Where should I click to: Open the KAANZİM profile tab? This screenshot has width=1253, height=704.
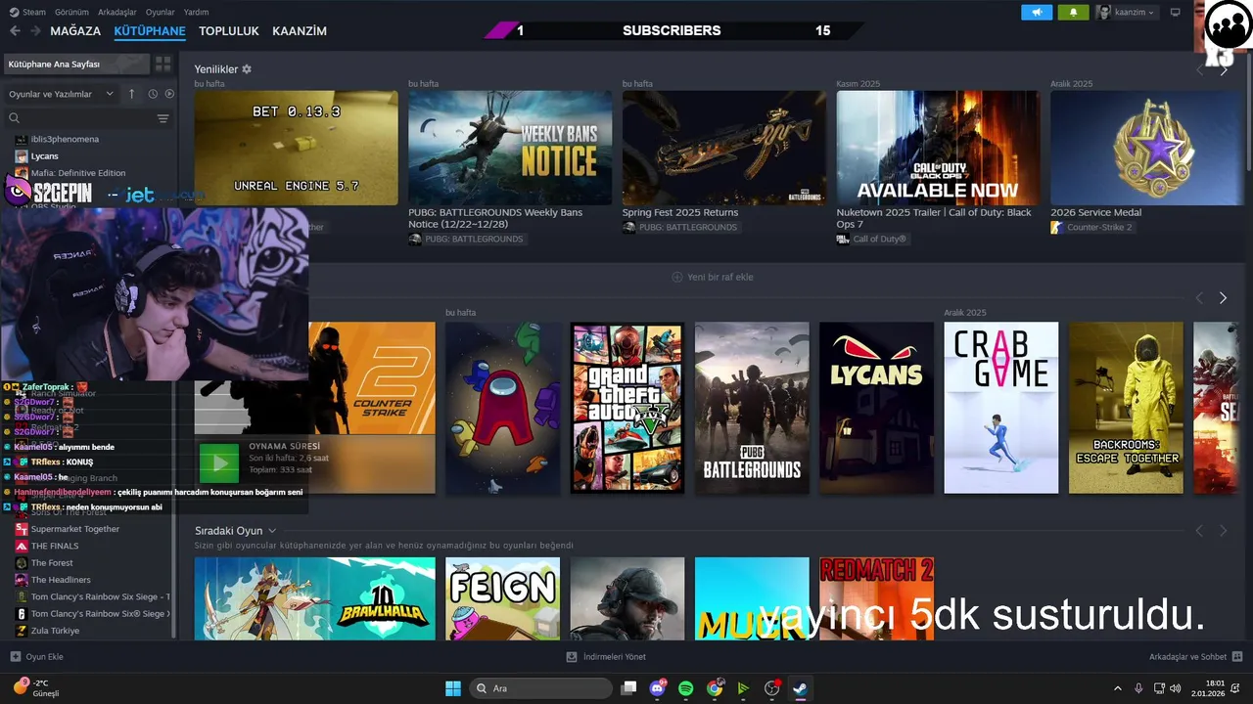[x=300, y=31]
